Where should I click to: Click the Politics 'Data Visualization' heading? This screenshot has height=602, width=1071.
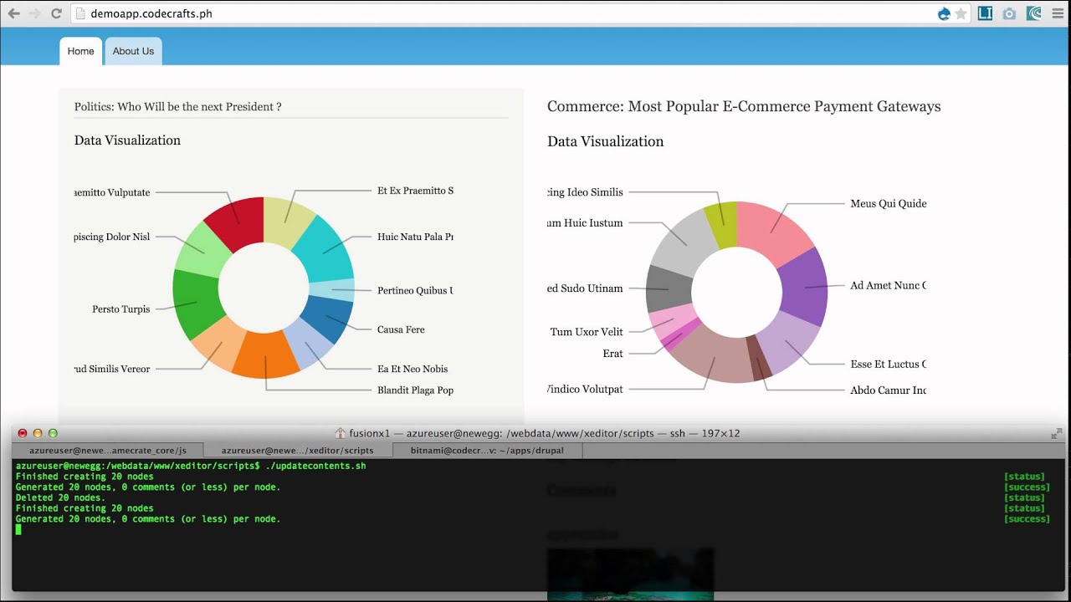point(127,140)
